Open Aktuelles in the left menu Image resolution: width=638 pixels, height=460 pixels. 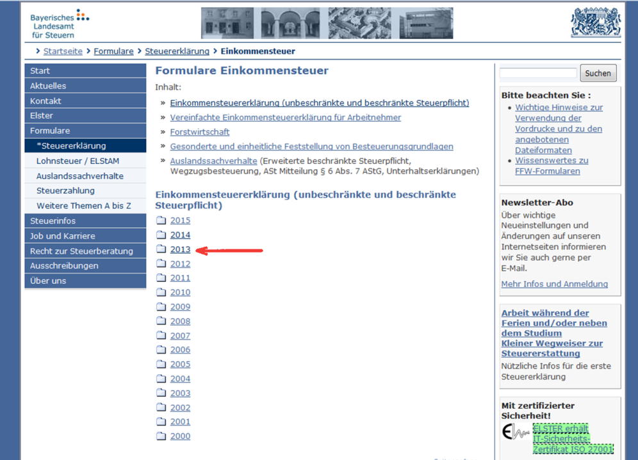[85, 86]
